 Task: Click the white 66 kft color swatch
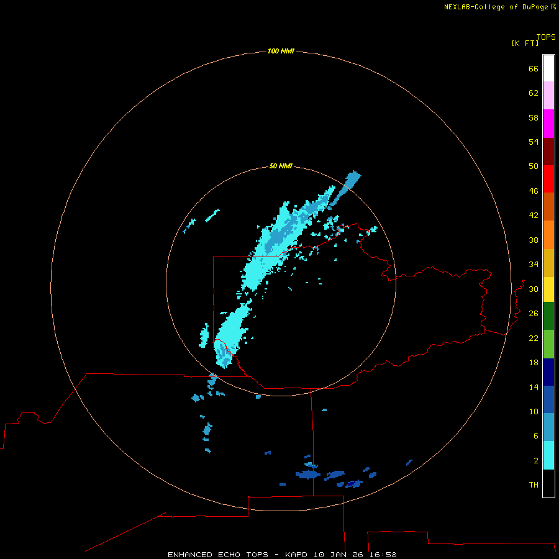pyautogui.click(x=548, y=68)
